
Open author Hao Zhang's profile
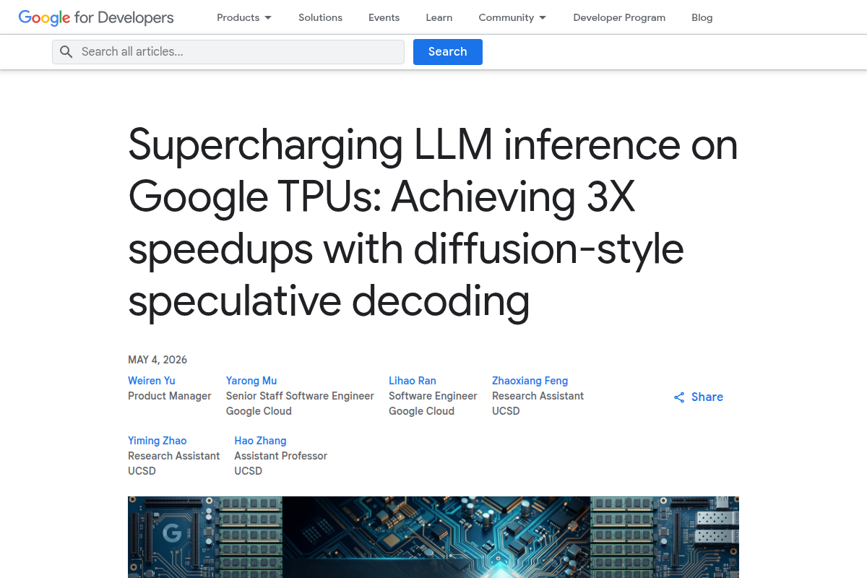click(x=260, y=441)
